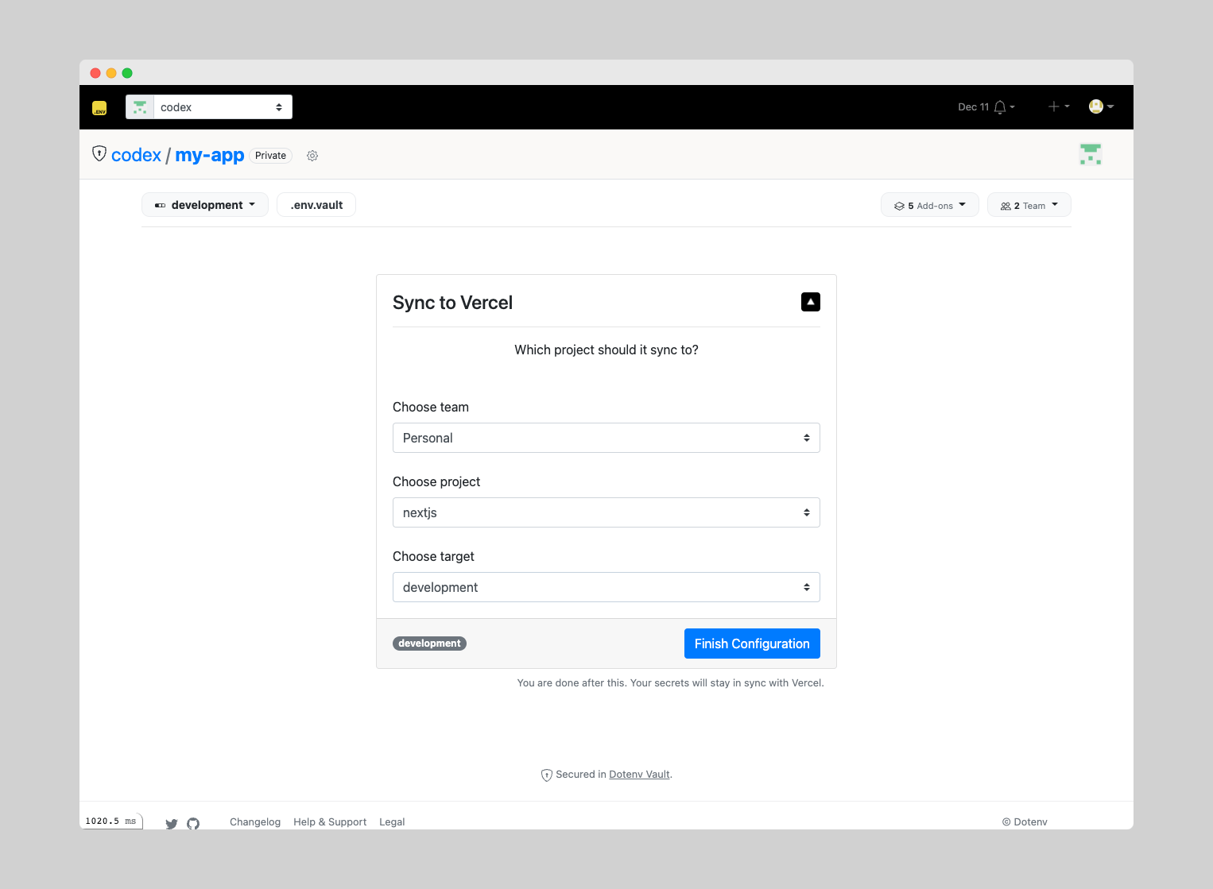Screen dimensions: 1213x889
Task: Click the my-app project link
Action: pos(210,155)
